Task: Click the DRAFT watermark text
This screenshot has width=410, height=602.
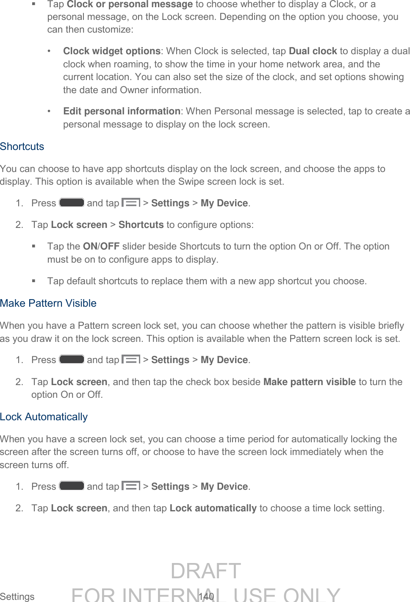Action: [206, 571]
